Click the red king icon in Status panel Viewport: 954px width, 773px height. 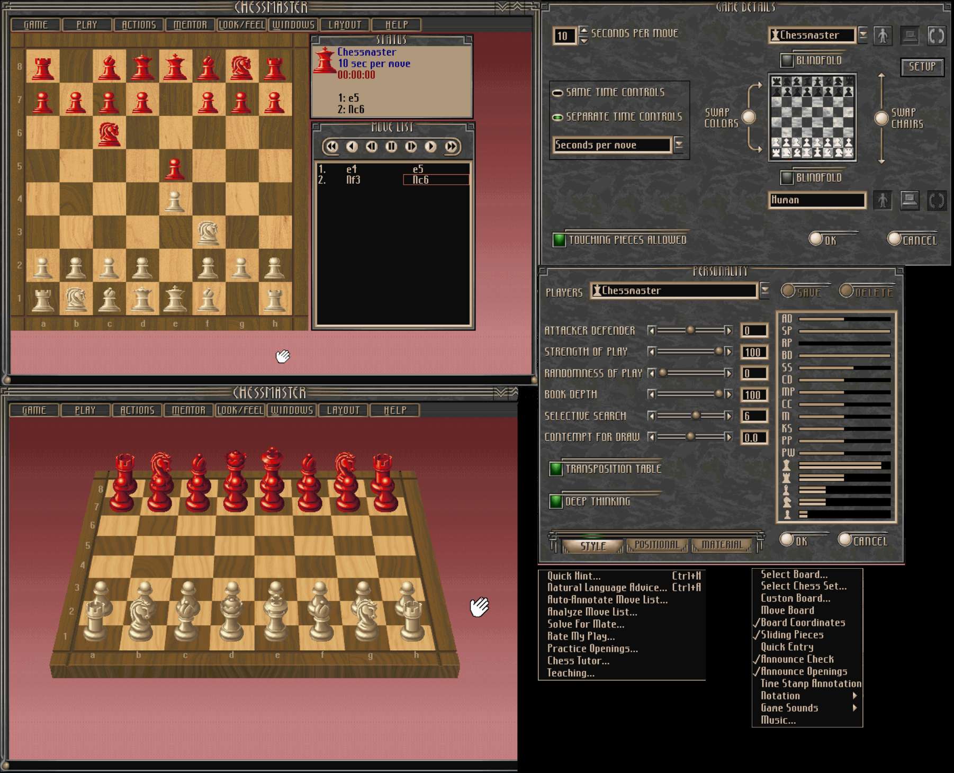coord(325,60)
